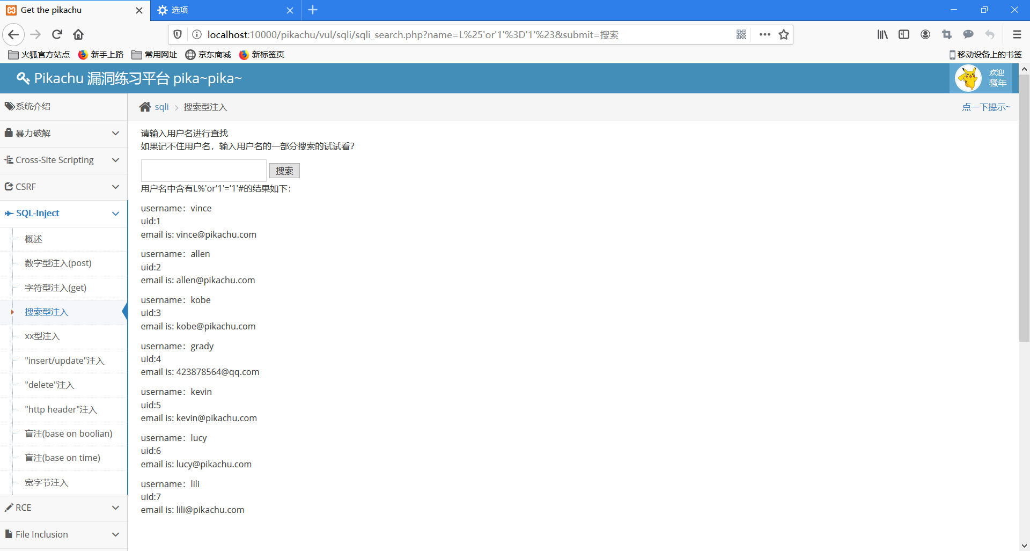Open 常用网址 bookmarks folder

point(154,54)
